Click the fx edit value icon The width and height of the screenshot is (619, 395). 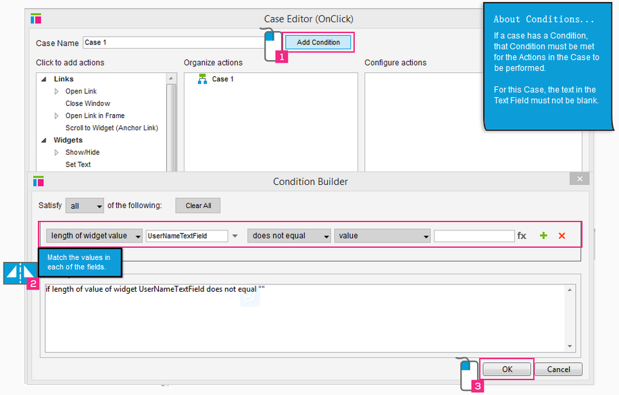click(x=522, y=236)
